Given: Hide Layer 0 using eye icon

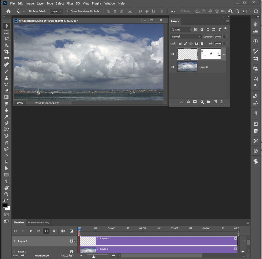Looking at the screenshot, I should coord(173,67).
